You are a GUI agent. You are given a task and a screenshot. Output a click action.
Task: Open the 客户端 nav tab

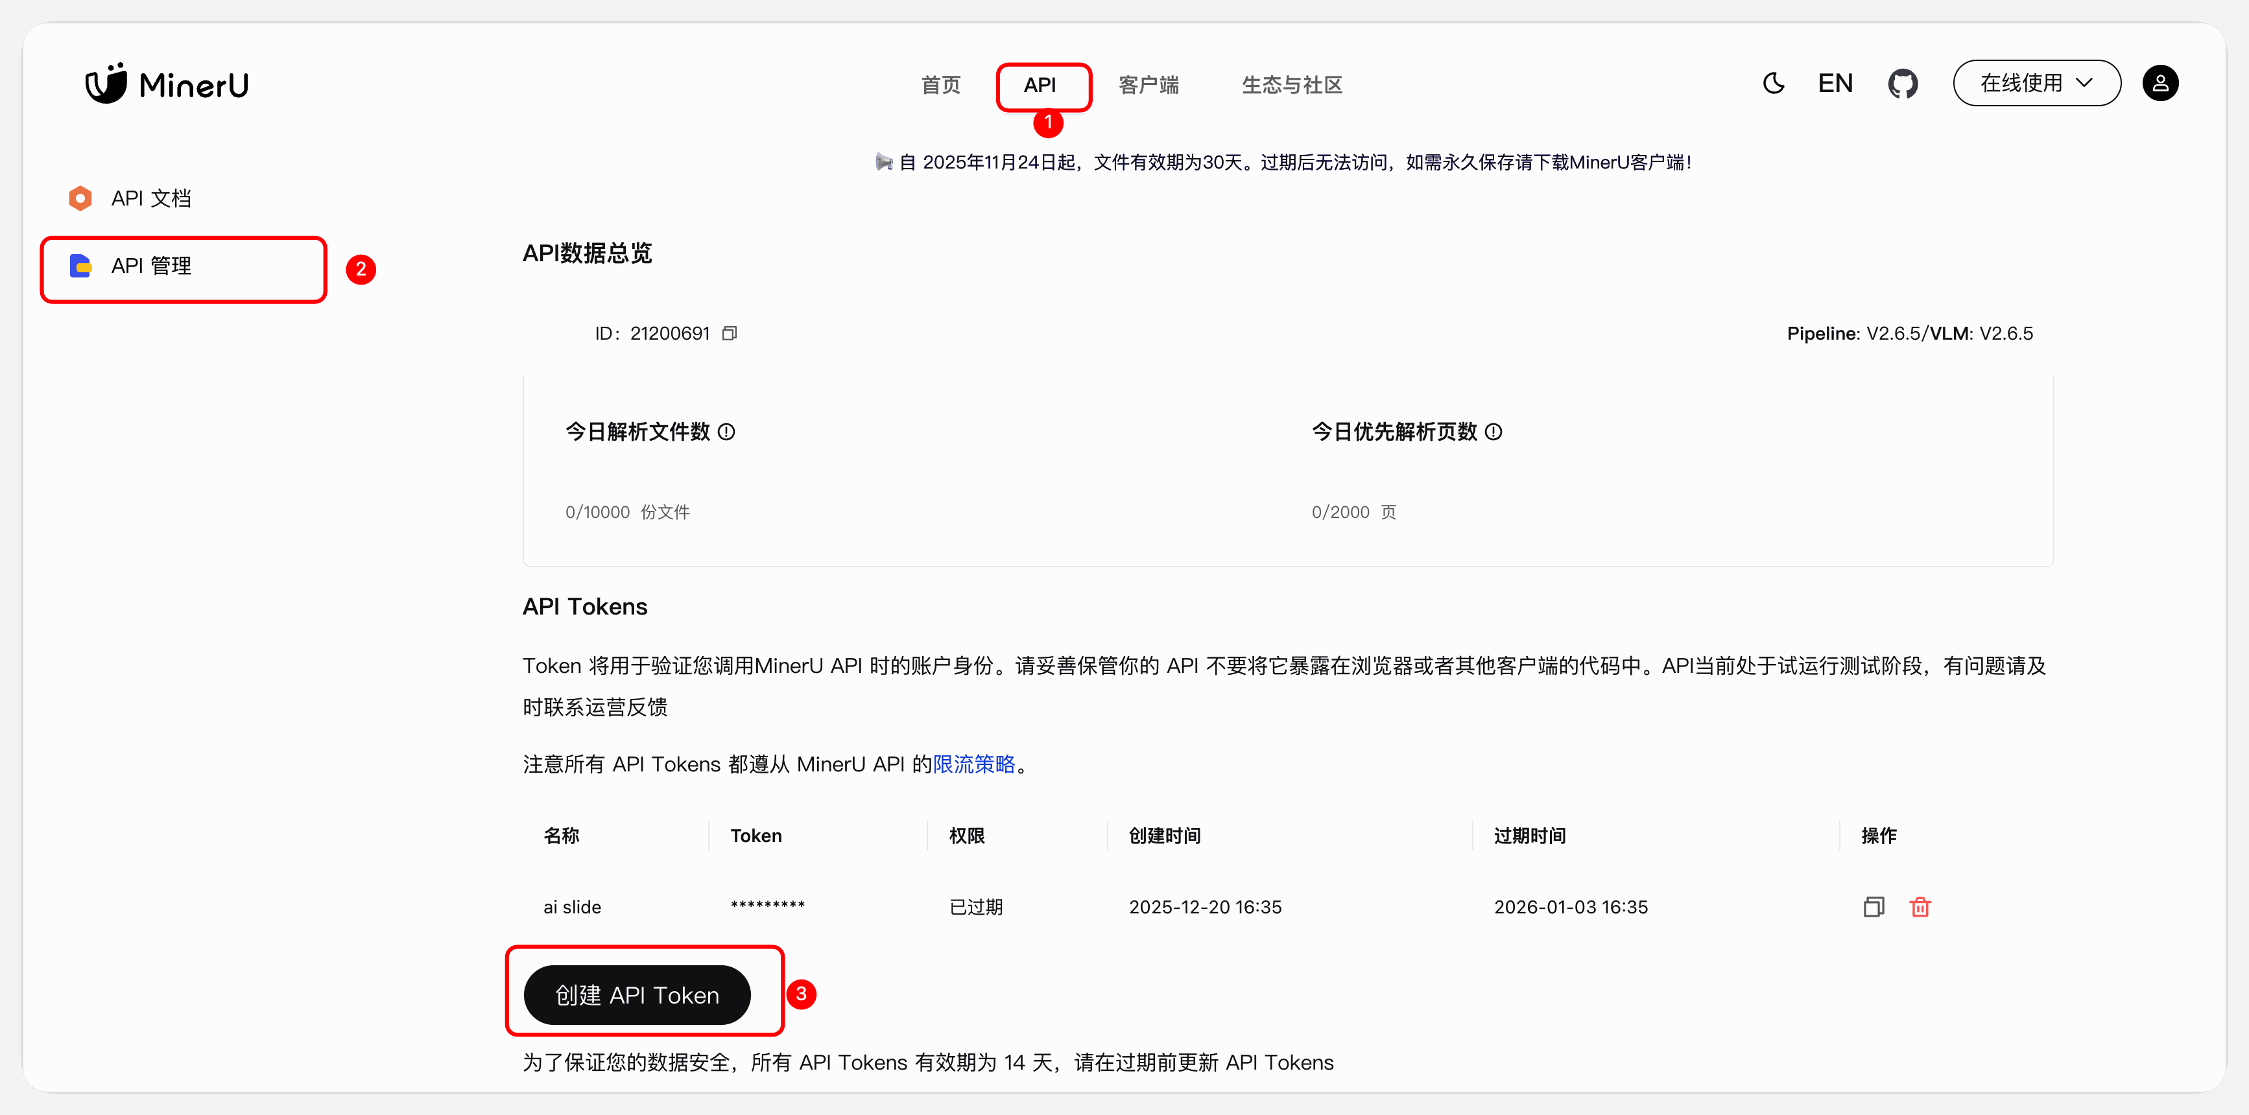1148,86
